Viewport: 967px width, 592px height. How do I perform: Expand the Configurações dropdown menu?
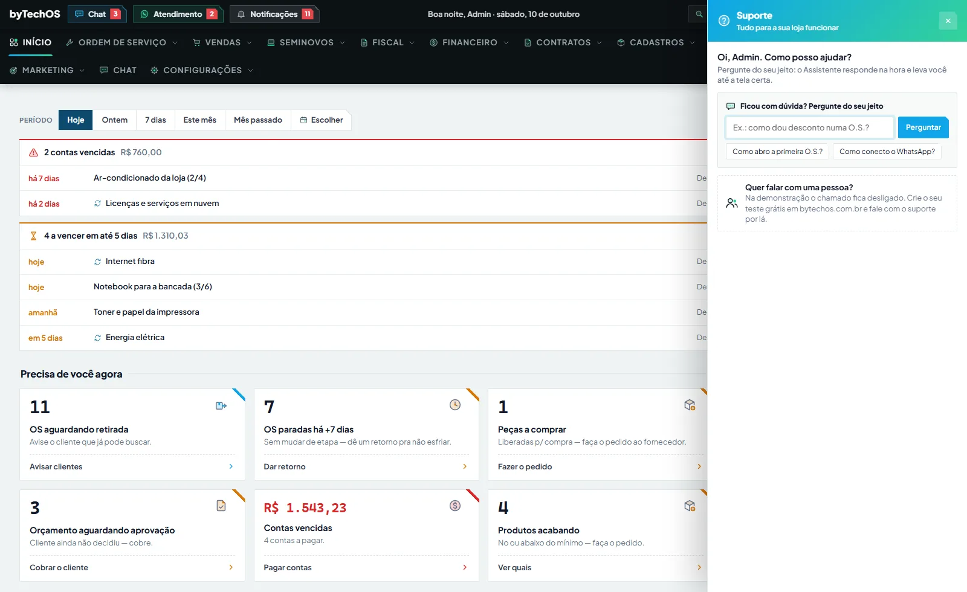point(202,70)
